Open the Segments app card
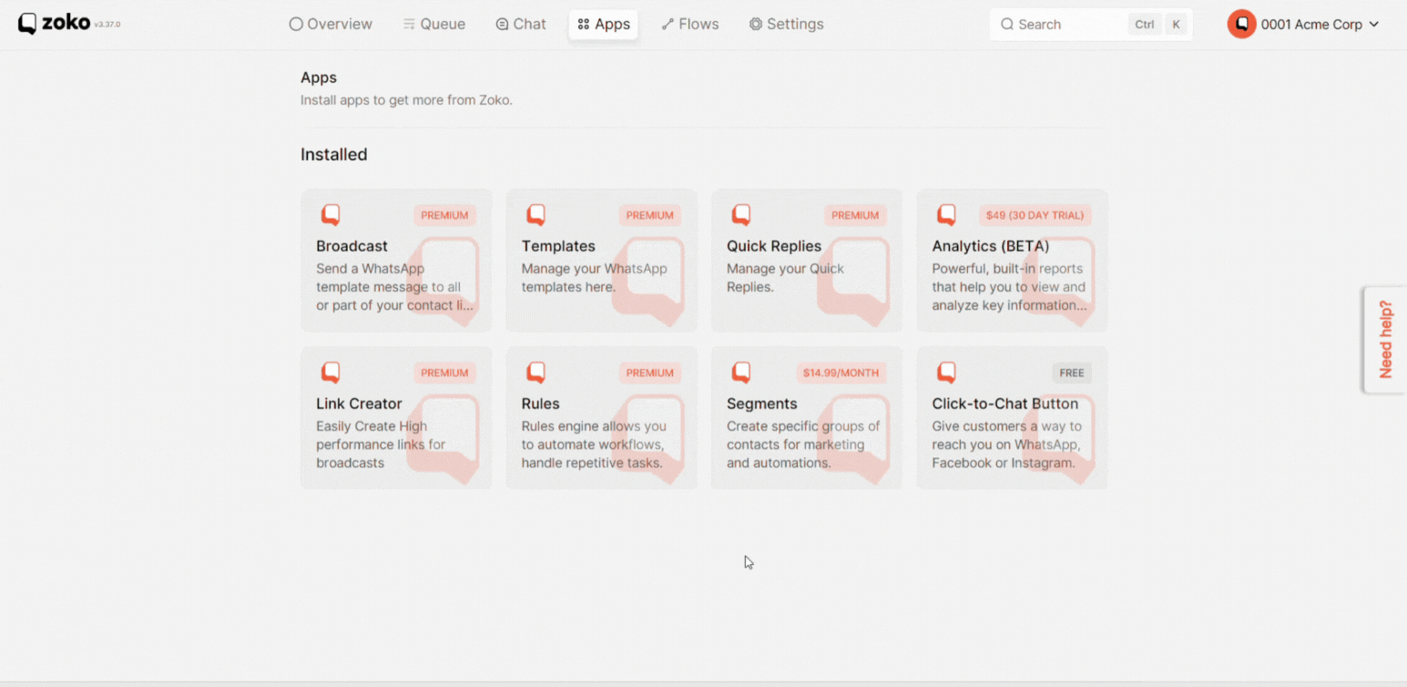 click(x=807, y=418)
